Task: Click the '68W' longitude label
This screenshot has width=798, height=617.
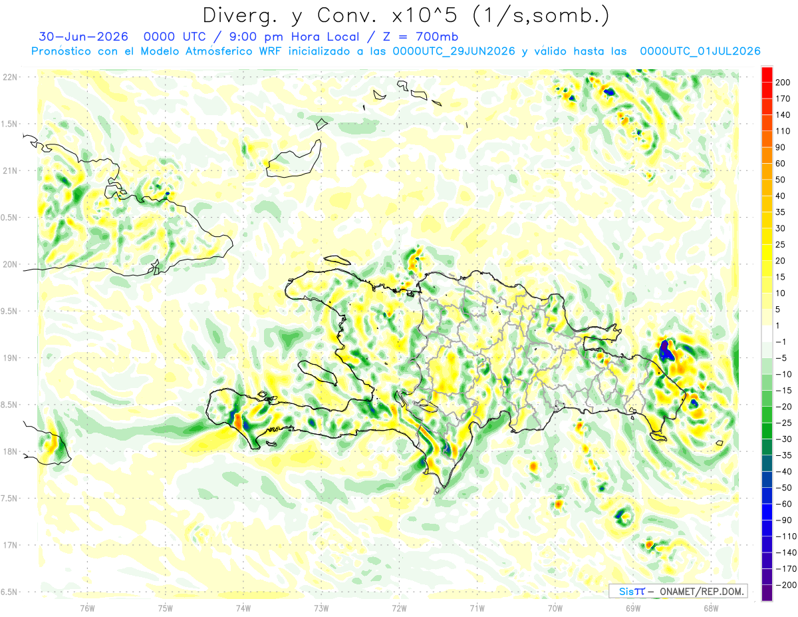Action: coord(710,608)
